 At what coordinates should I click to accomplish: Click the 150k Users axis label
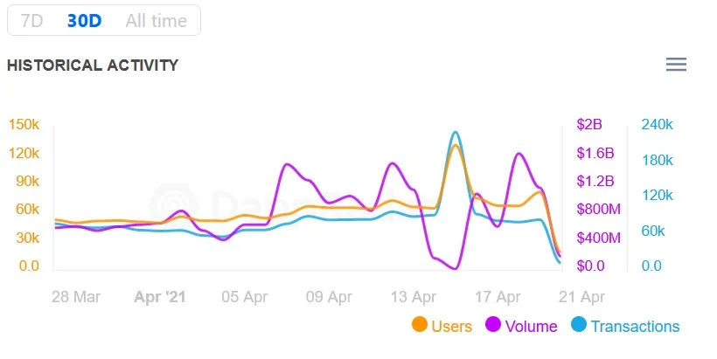[24, 125]
